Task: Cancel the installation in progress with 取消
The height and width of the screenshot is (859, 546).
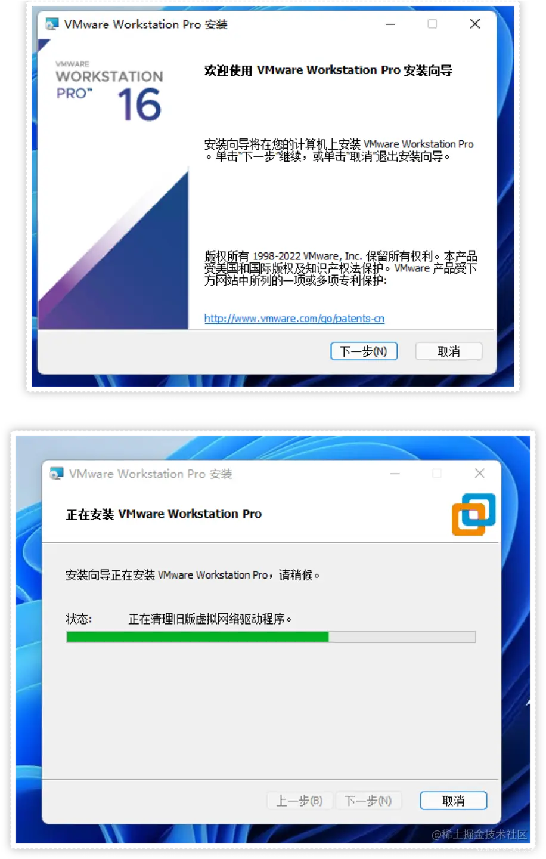Action: pyautogui.click(x=454, y=801)
